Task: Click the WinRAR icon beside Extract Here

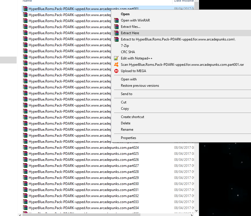Action: (x=116, y=33)
